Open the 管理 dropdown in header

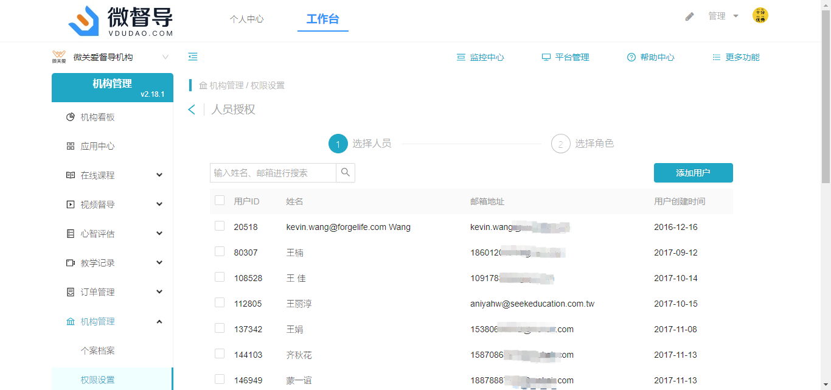tap(723, 16)
